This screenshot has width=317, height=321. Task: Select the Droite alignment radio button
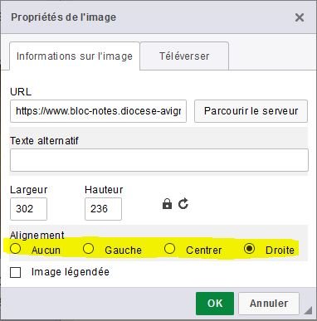tap(250, 249)
